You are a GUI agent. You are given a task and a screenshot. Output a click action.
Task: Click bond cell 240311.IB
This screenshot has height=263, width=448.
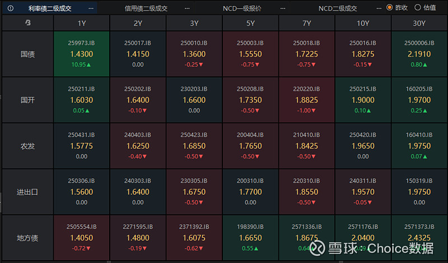click(363, 192)
